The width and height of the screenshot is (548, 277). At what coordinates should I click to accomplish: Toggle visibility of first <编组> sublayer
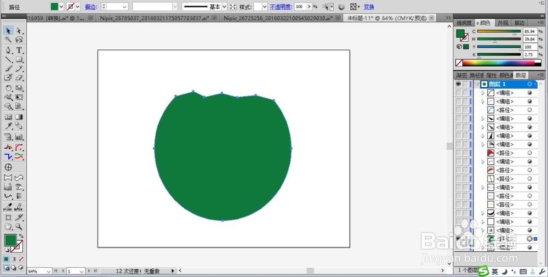point(458,93)
